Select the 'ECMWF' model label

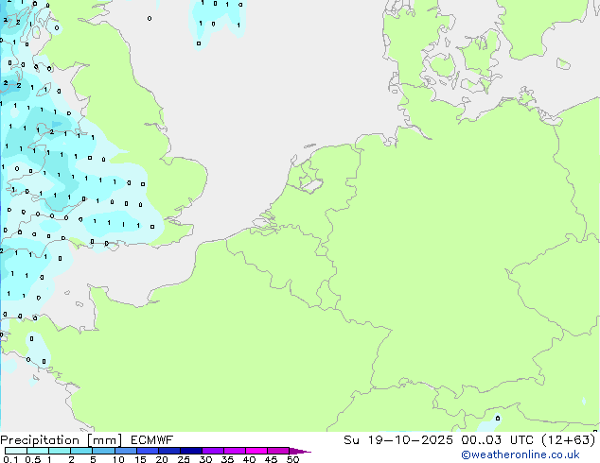coord(152,440)
